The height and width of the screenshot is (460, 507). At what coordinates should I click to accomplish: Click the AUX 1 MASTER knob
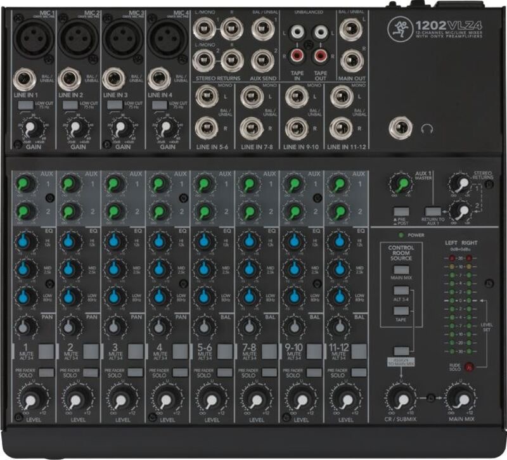[x=401, y=185]
